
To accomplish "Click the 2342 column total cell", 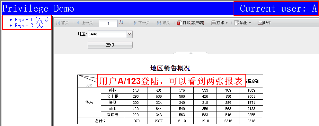I will pos(228,121).
